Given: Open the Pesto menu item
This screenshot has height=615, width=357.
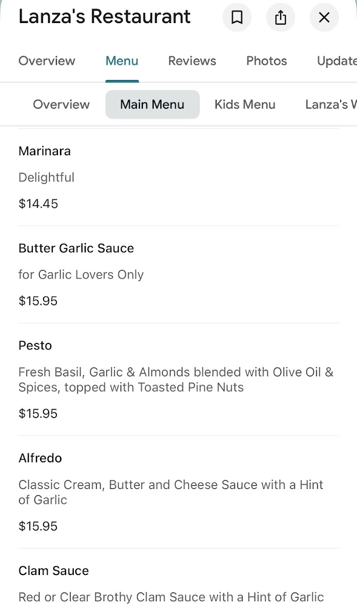Looking at the screenshot, I should click(35, 346).
